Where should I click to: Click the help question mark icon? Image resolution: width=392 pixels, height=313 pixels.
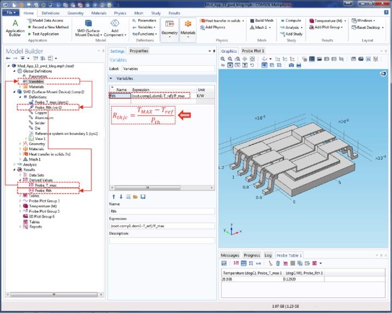click(x=386, y=13)
